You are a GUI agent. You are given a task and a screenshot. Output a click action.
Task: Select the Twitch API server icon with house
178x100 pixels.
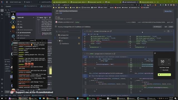pos(13,22)
